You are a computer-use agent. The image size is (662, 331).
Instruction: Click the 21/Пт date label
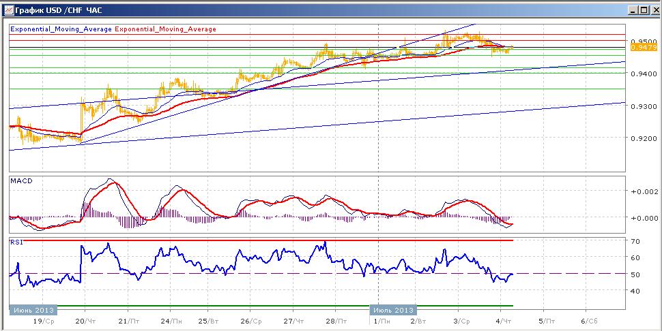pos(129,321)
